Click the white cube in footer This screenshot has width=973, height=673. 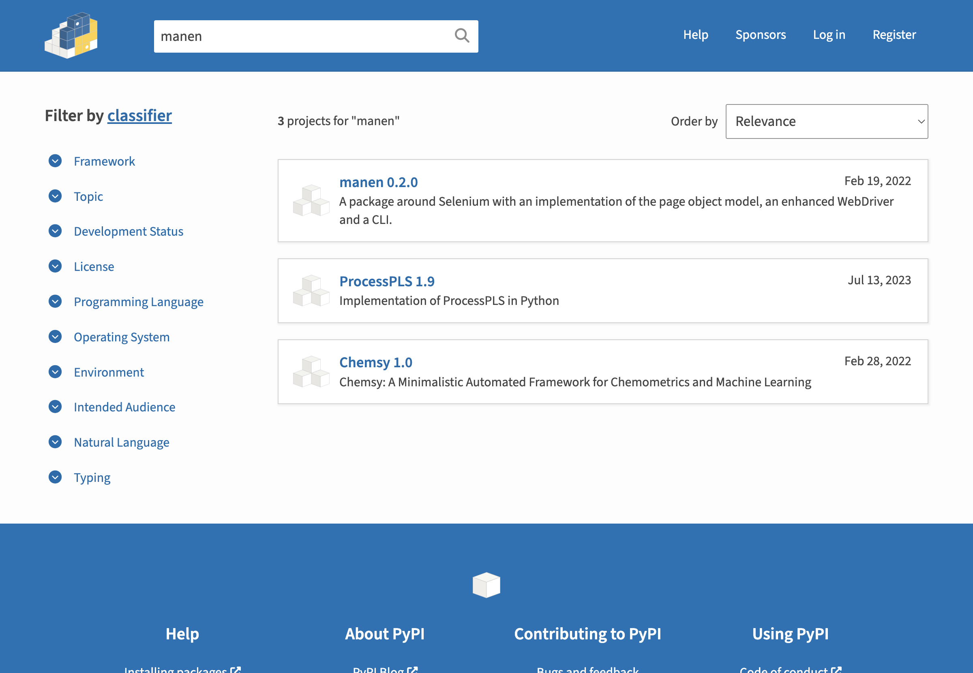486,585
